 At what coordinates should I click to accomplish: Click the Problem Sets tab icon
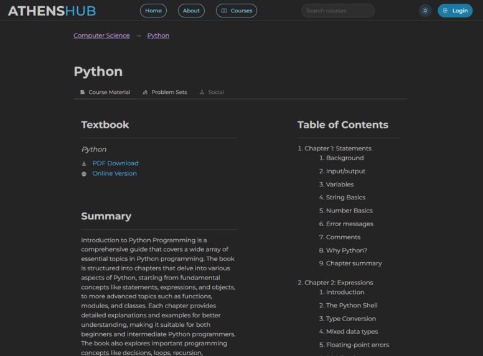pyautogui.click(x=145, y=92)
